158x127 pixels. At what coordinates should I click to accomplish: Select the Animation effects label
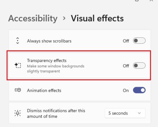point(44,91)
